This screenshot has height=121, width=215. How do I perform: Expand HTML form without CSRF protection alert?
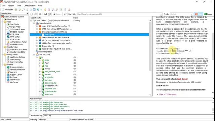37,29
